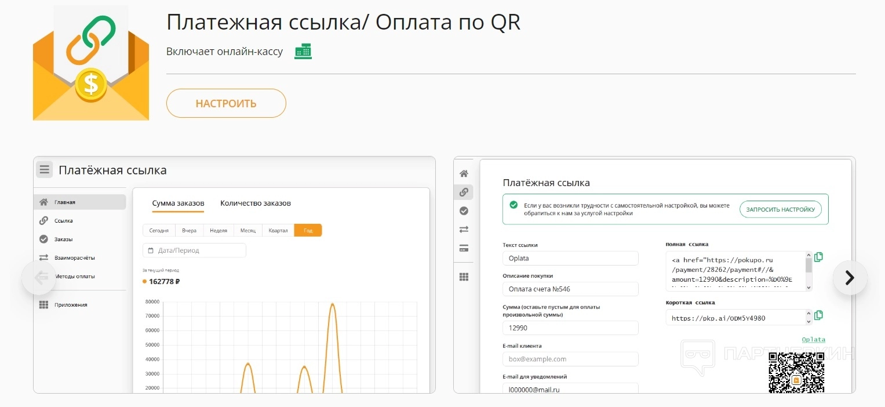885x407 pixels.
Task: Click the checkmark orders icon in the collapsed sidebar
Action: pos(464,211)
